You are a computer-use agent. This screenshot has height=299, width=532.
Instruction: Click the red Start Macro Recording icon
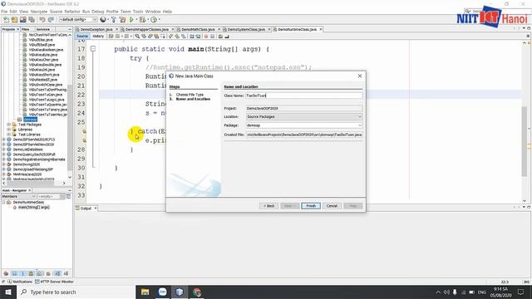[x=206, y=37]
